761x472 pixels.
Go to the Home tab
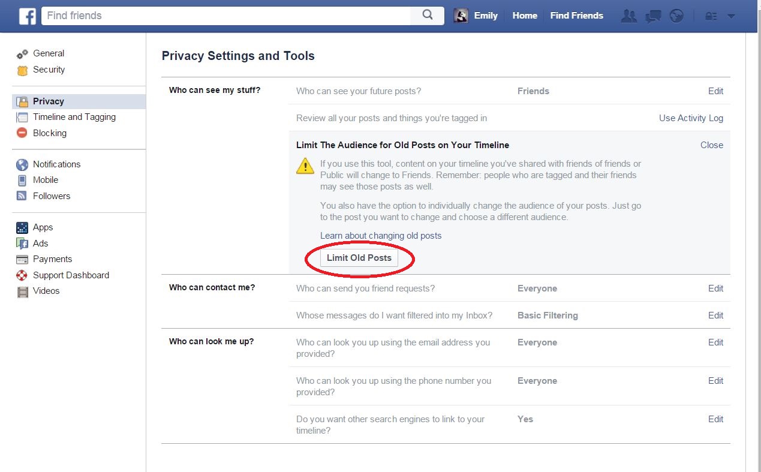click(x=525, y=16)
